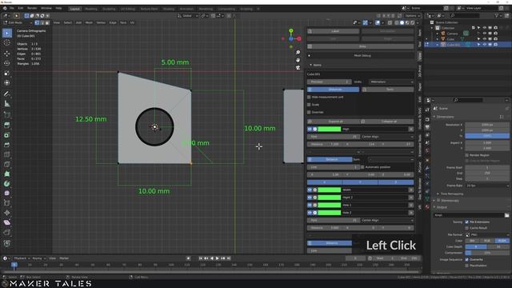The width and height of the screenshot is (512, 288).
Task: Open the File menu
Action: [x=11, y=8]
